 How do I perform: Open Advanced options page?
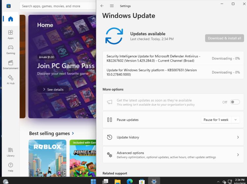pos(173,155)
